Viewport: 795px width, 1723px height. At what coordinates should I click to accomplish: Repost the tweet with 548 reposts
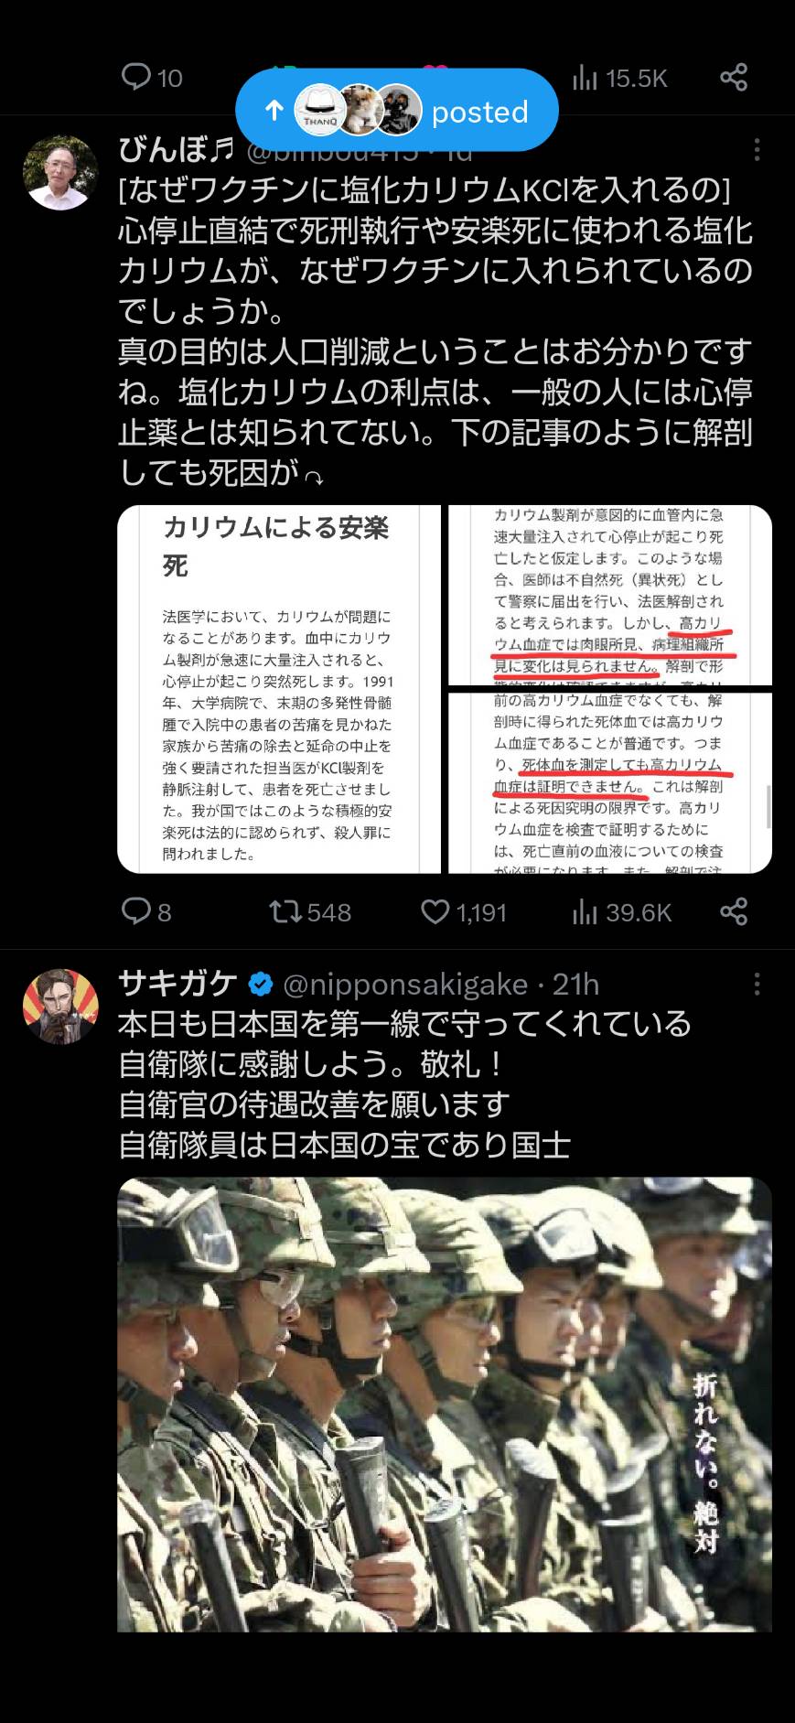pyautogui.click(x=310, y=911)
